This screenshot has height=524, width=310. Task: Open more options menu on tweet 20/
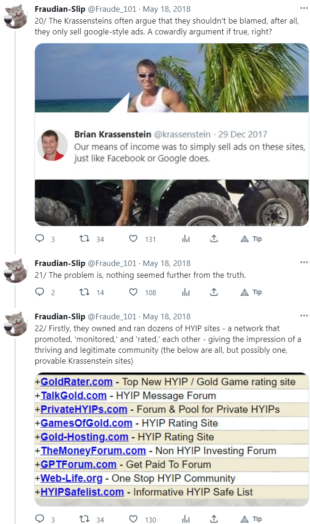tap(304, 8)
